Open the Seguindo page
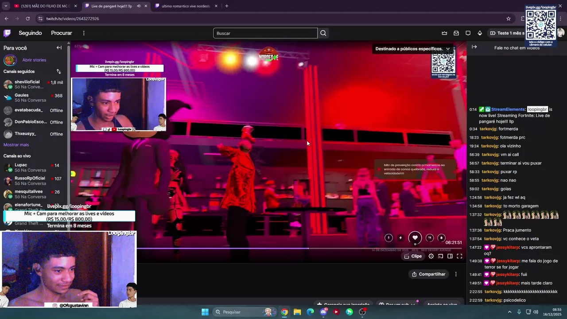 (30, 33)
